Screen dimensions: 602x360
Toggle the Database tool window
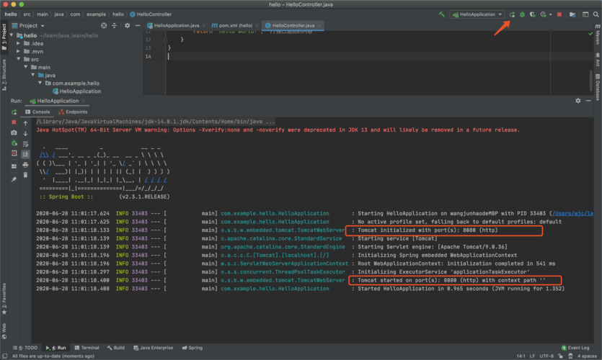tap(598, 87)
